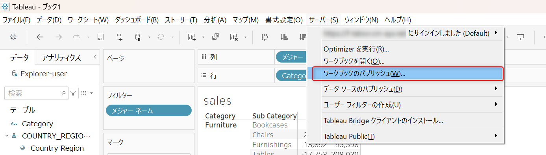This screenshot has height=155, width=546.
Task: Select the Country Region field
Action: (x=57, y=148)
